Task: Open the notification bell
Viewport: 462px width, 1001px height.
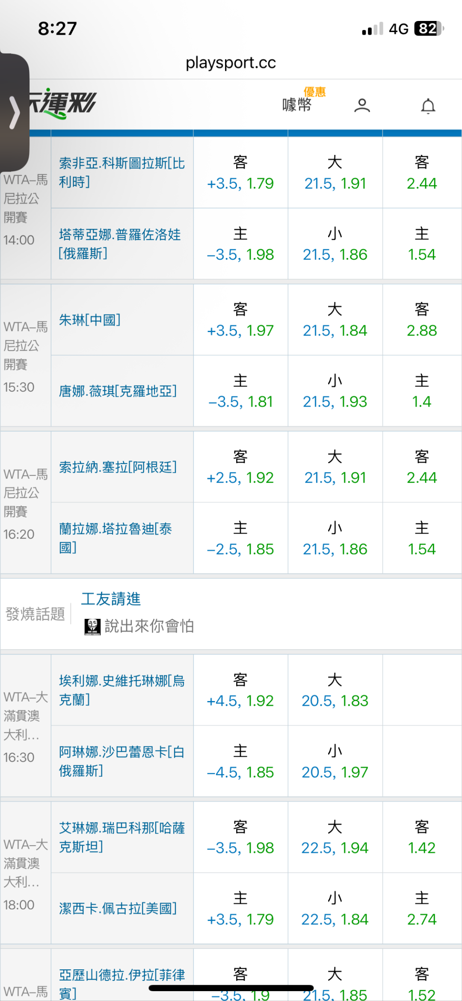Action: coord(428,106)
